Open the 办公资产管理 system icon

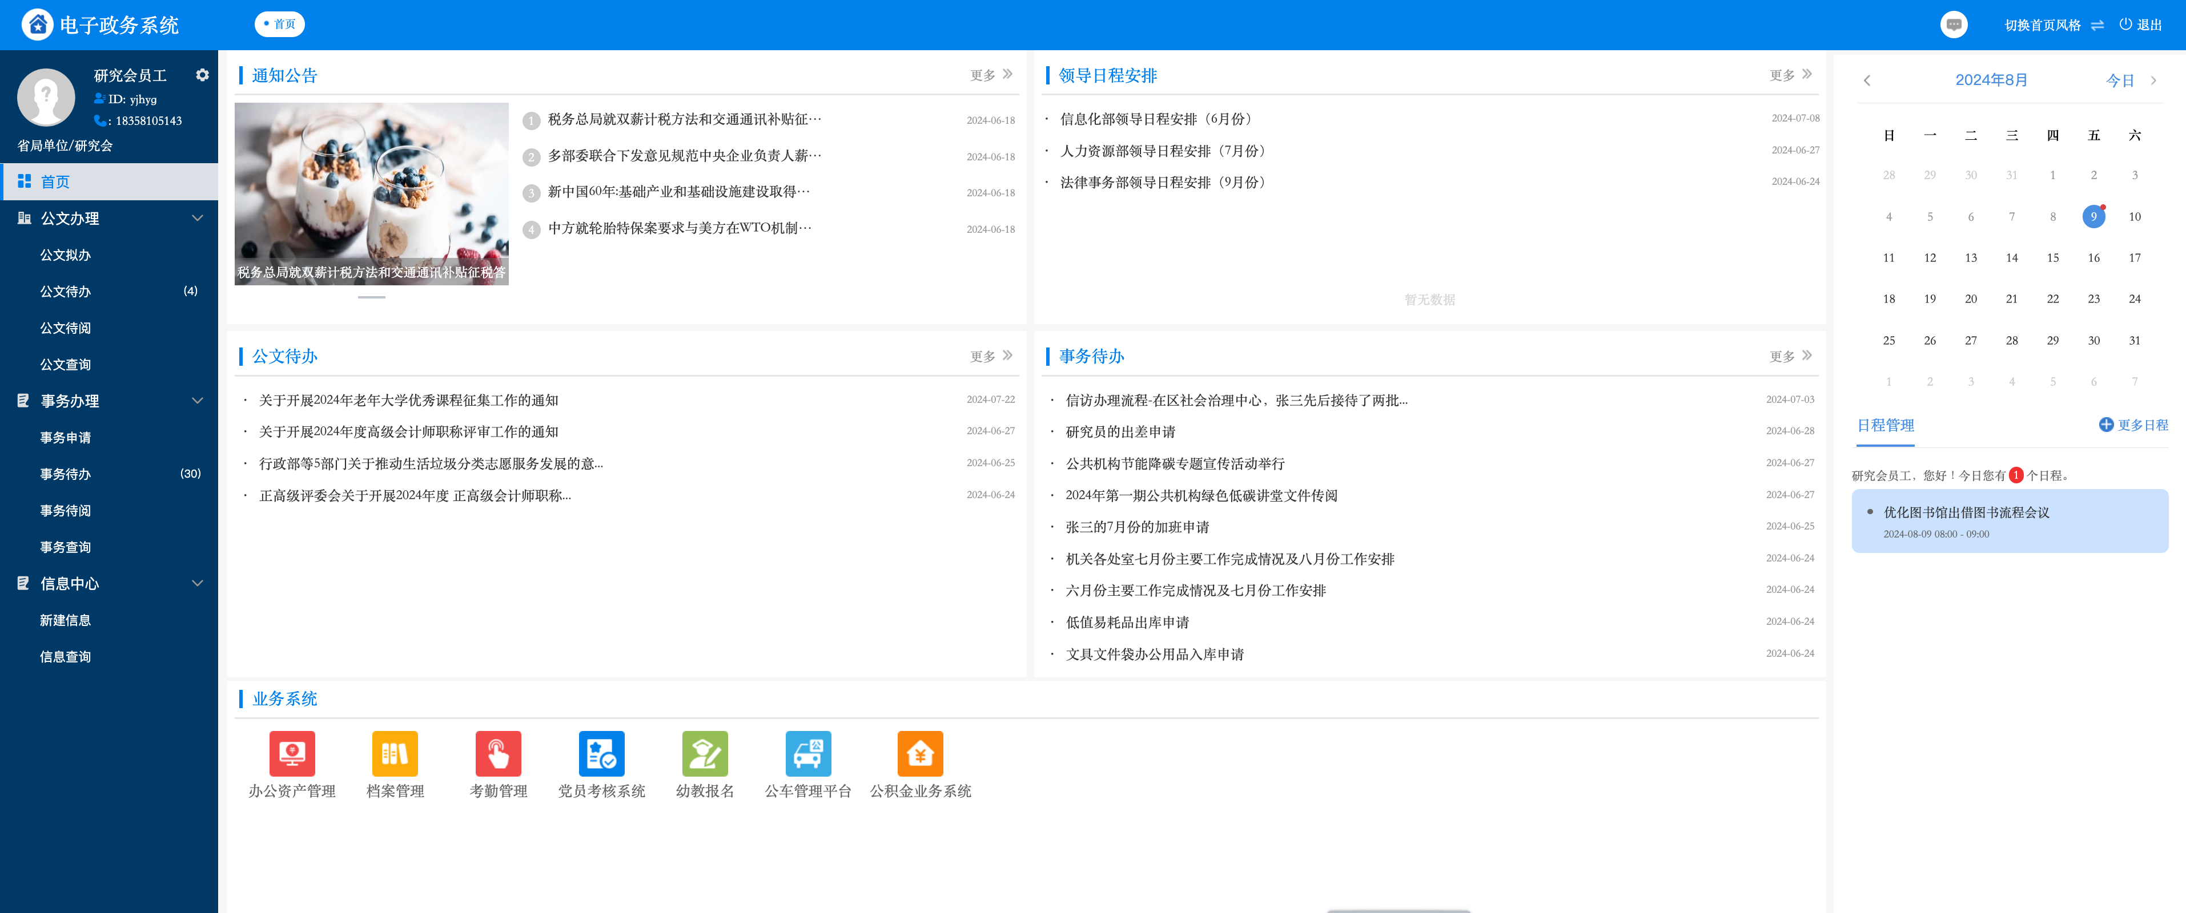point(292,753)
